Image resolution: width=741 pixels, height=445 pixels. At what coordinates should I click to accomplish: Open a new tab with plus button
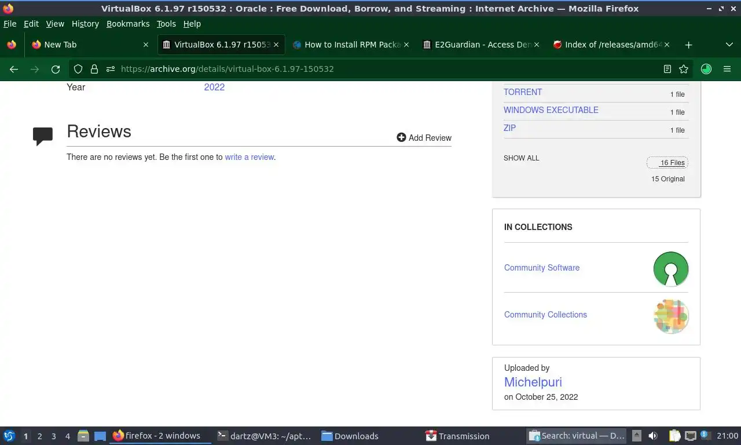(x=688, y=45)
